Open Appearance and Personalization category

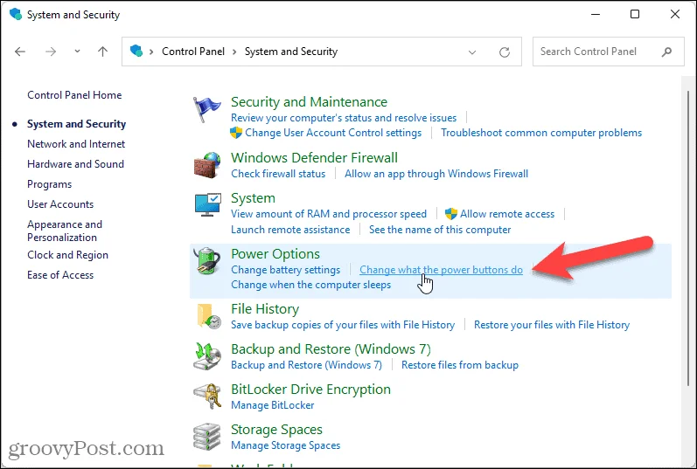pos(65,231)
